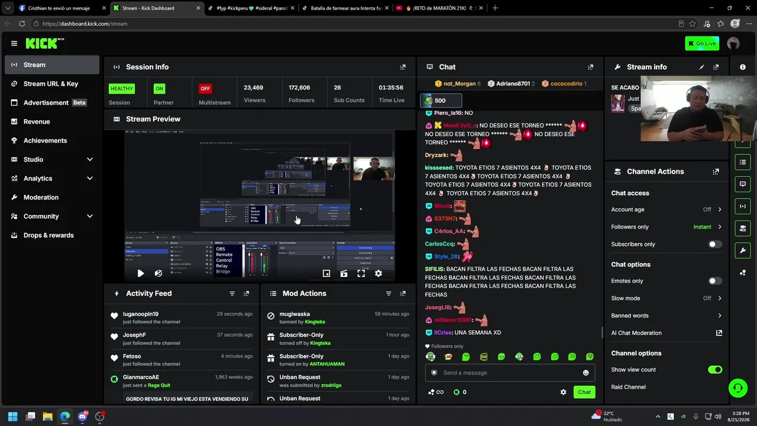Pop out the Chat panel
Screen dimensions: 757x426
point(590,67)
